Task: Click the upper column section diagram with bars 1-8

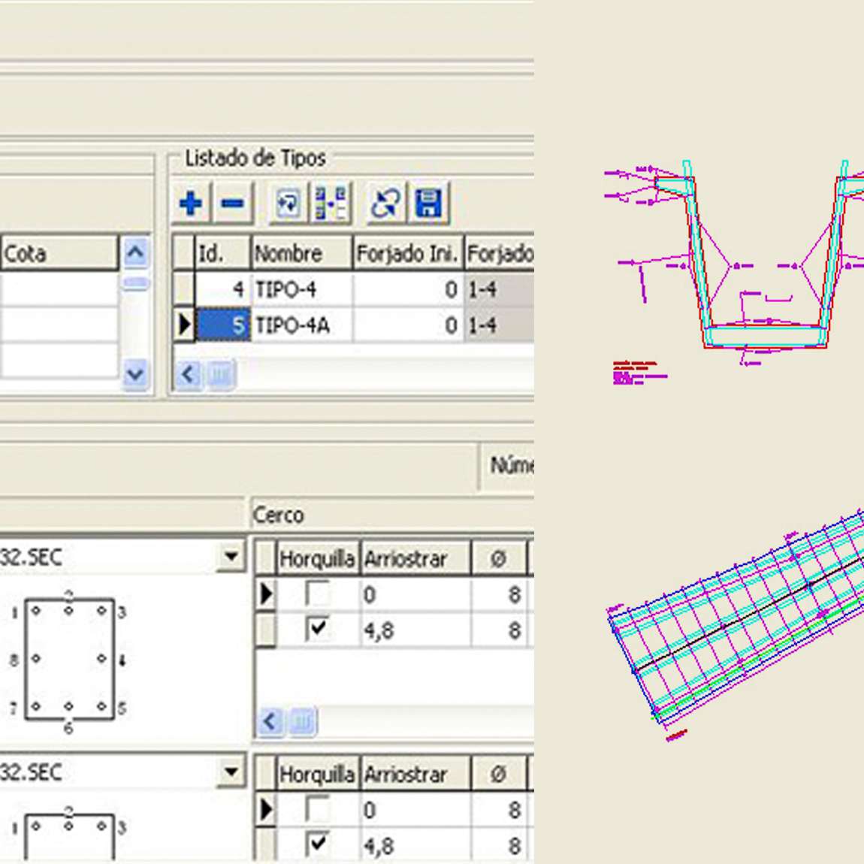Action: pos(69,660)
